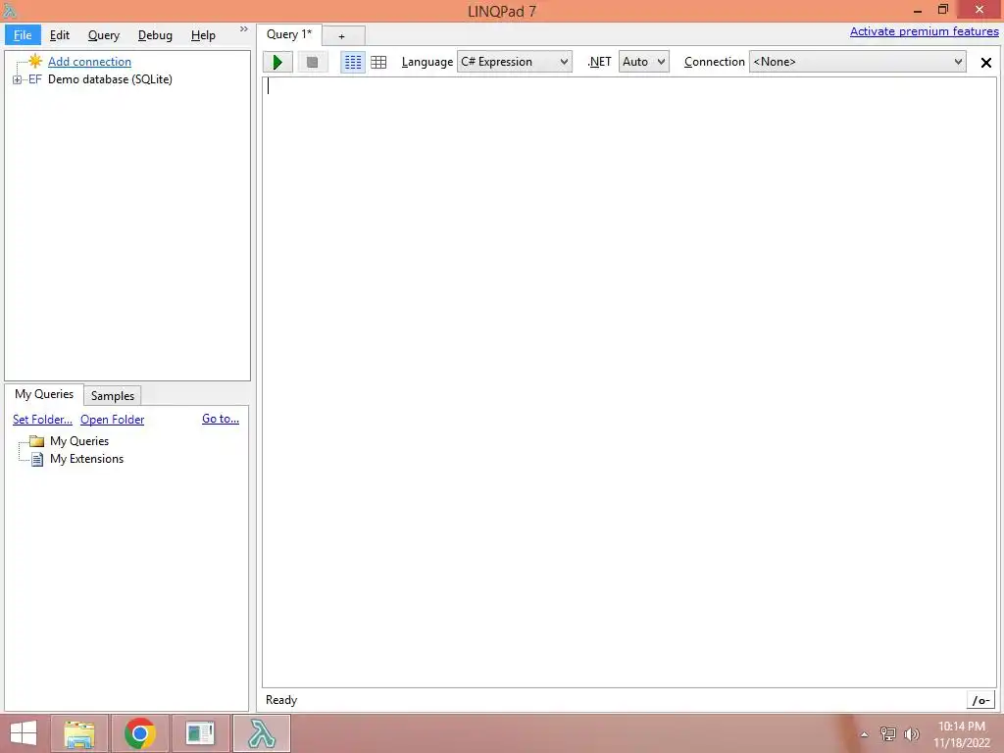The width and height of the screenshot is (1004, 753).
Task: Select the Query 1* tab
Action: [289, 34]
